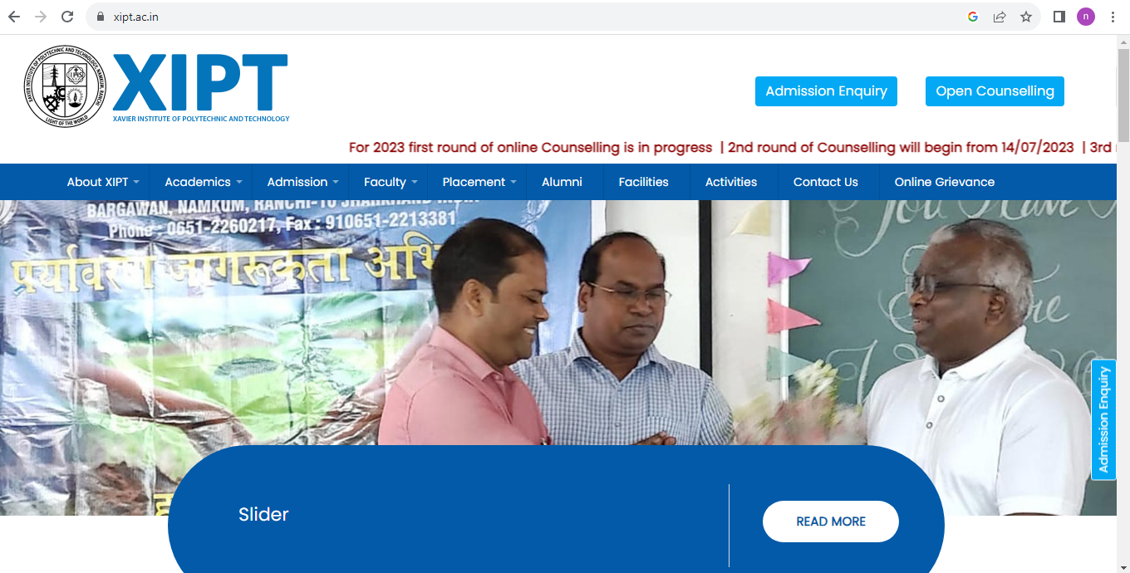This screenshot has height=573, width=1130.
Task: Bookmark this page with the star icon
Action: click(x=1026, y=17)
